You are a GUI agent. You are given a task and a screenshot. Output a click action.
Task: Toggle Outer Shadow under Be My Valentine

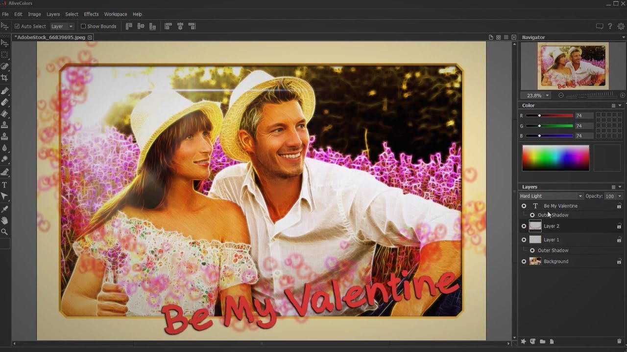pyautogui.click(x=532, y=215)
